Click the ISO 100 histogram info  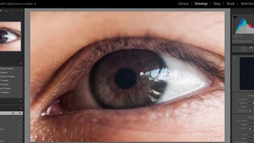pyautogui.click(x=238, y=36)
